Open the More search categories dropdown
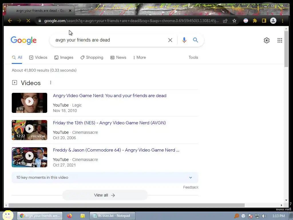This screenshot has height=220, width=293. point(140,57)
